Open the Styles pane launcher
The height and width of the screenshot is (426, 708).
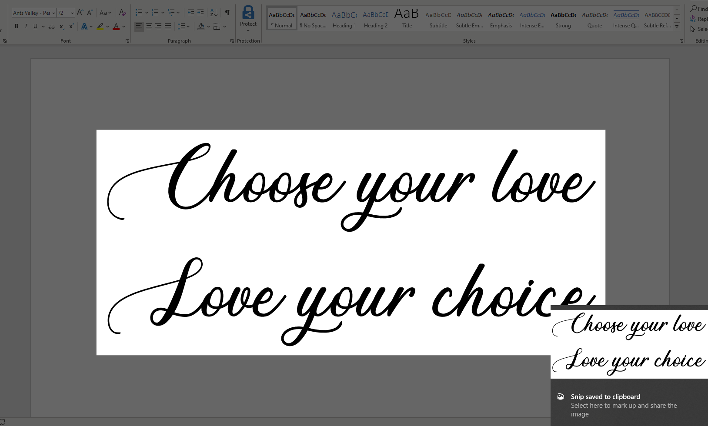(681, 41)
